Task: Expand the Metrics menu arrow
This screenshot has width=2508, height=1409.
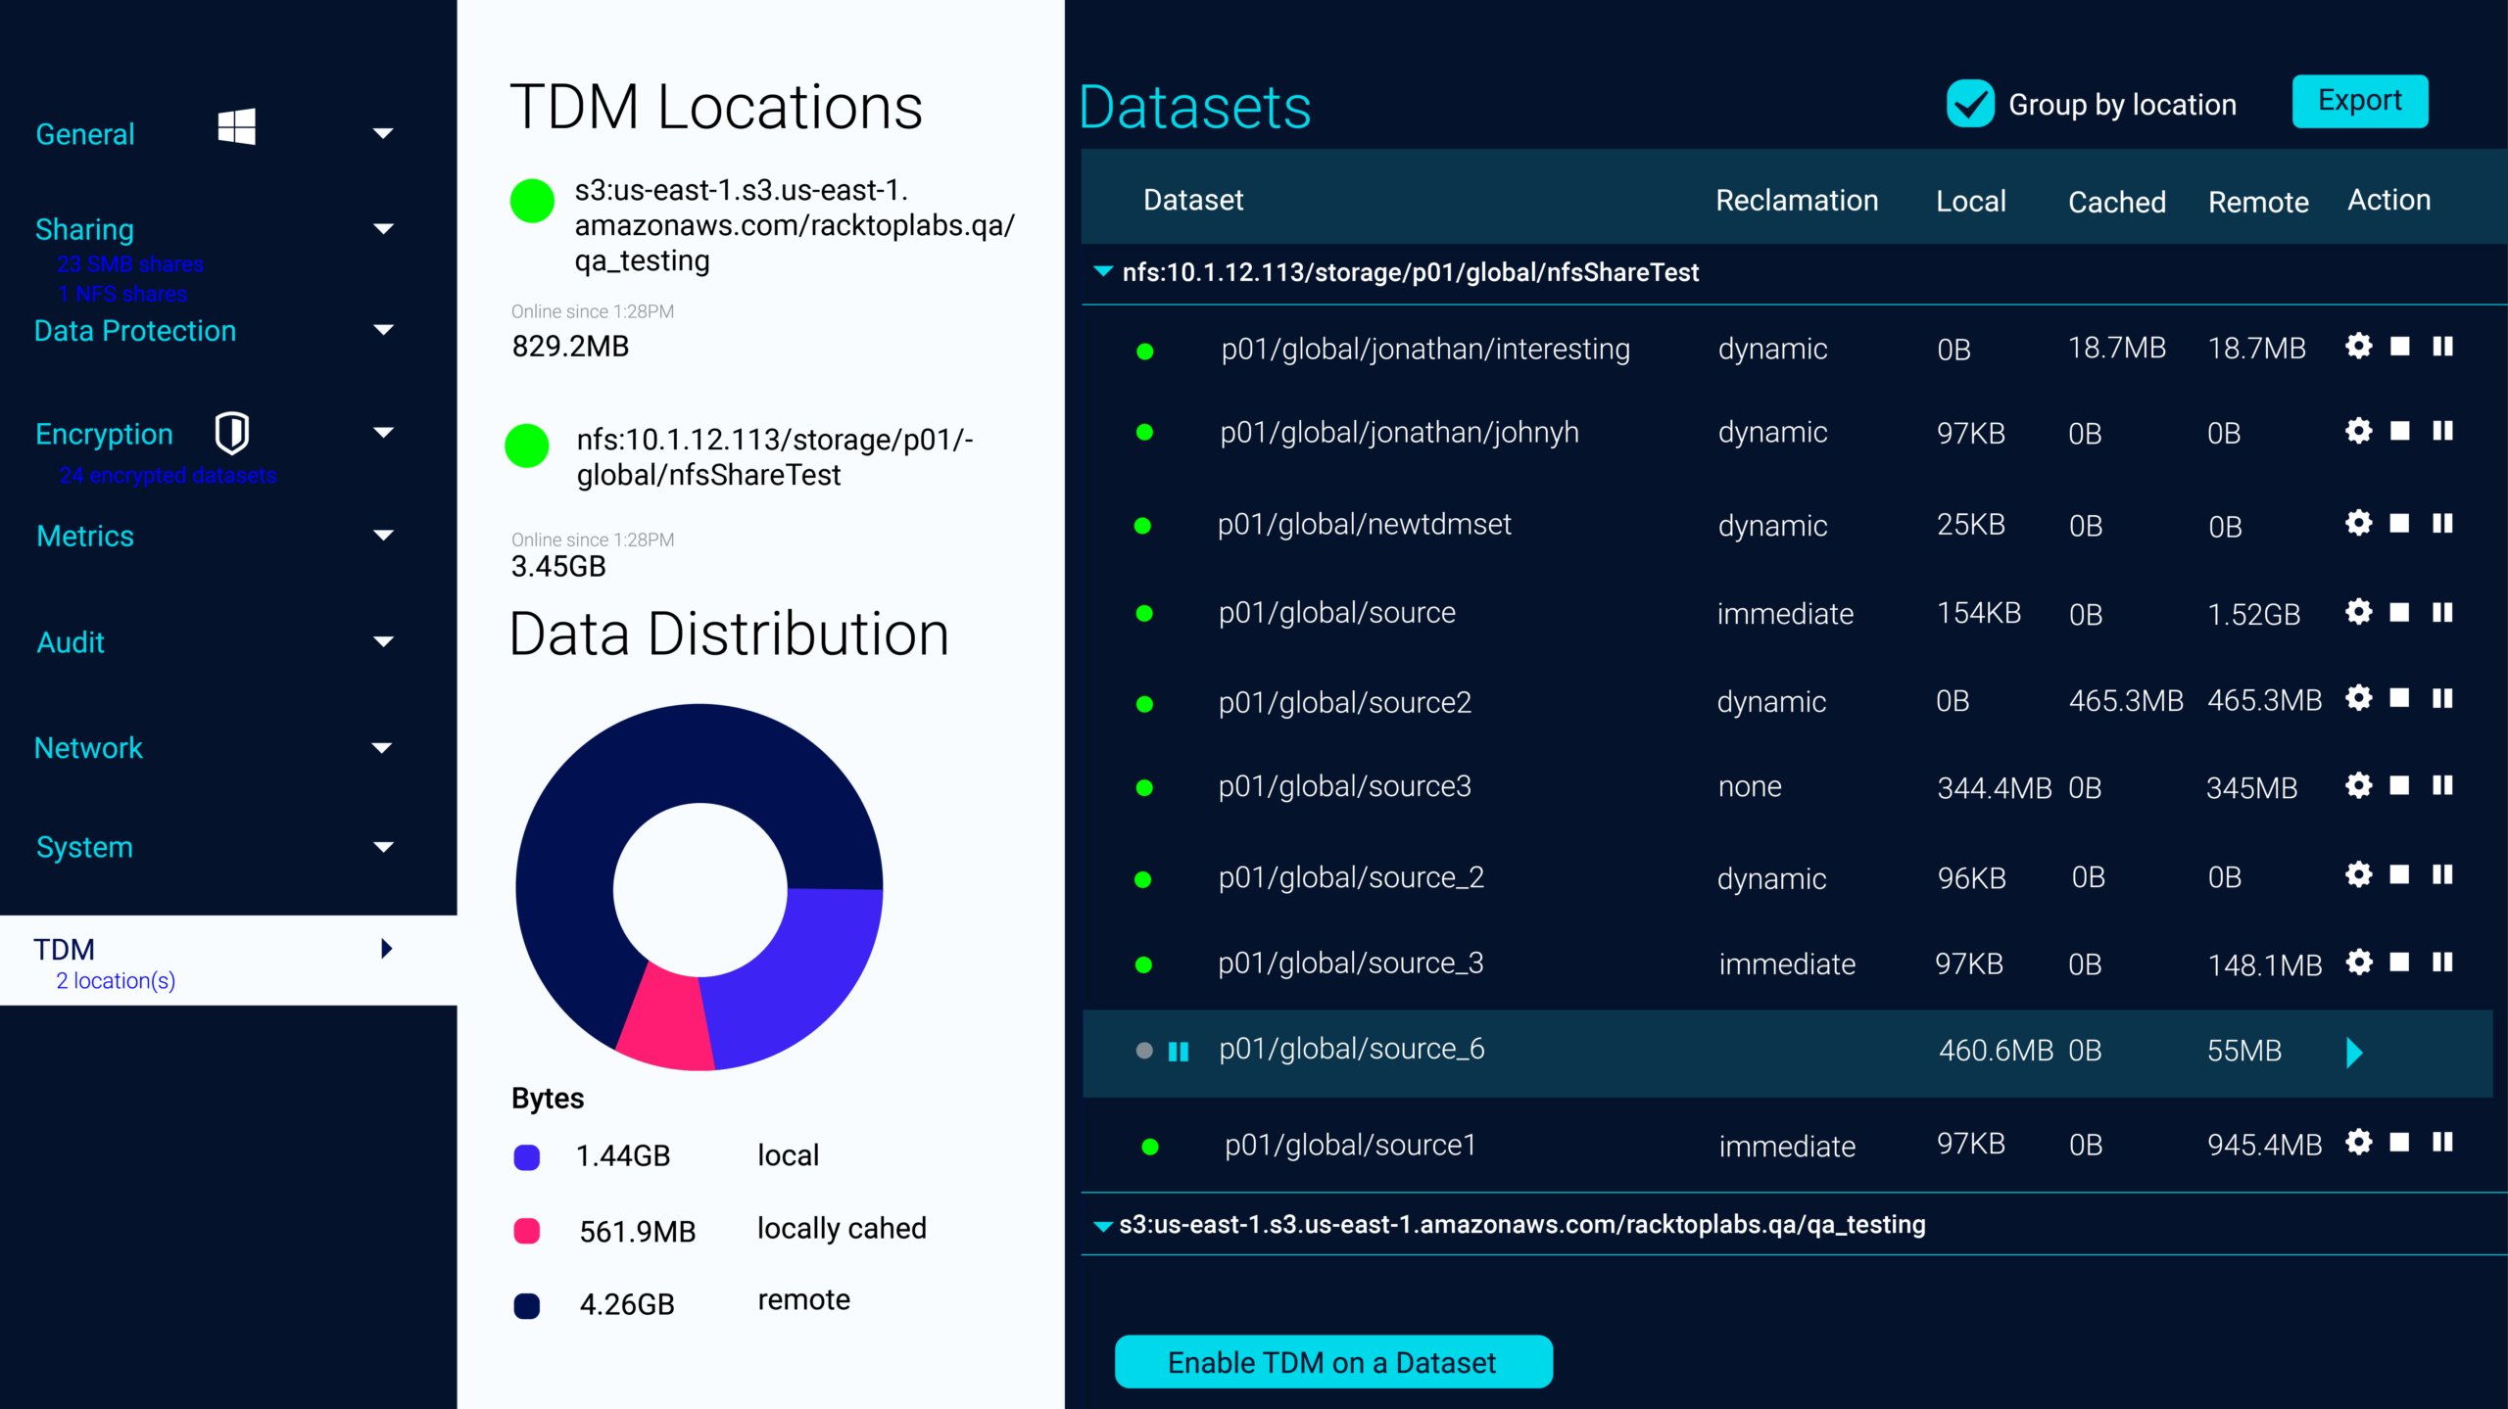Action: coord(383,536)
